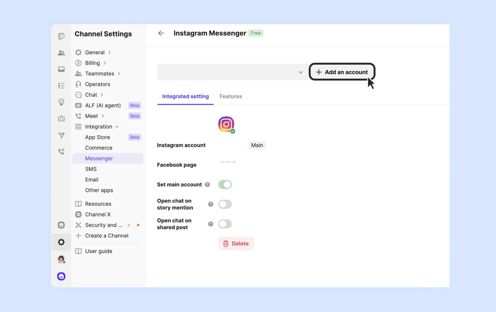
Task: Open the phone call icon in left rail
Action: [61, 151]
